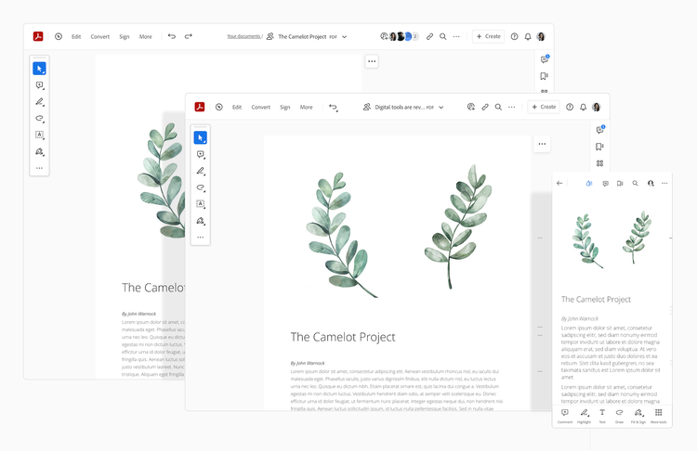697x451 pixels.
Task: Expand the Digital tools are rev... file dropdown
Action: [x=441, y=107]
